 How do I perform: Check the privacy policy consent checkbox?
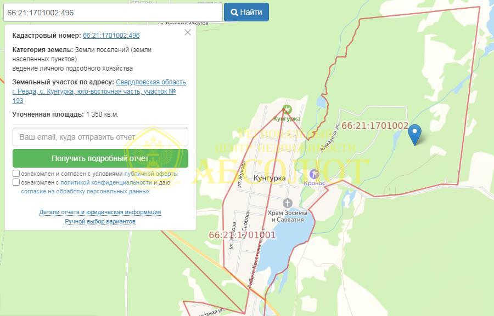point(16,182)
